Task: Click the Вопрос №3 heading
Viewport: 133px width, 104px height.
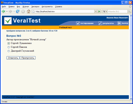Action: pos(14,36)
